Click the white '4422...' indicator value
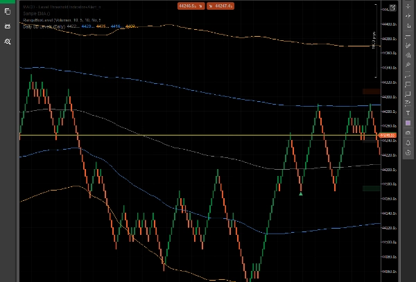 (x=73, y=26)
